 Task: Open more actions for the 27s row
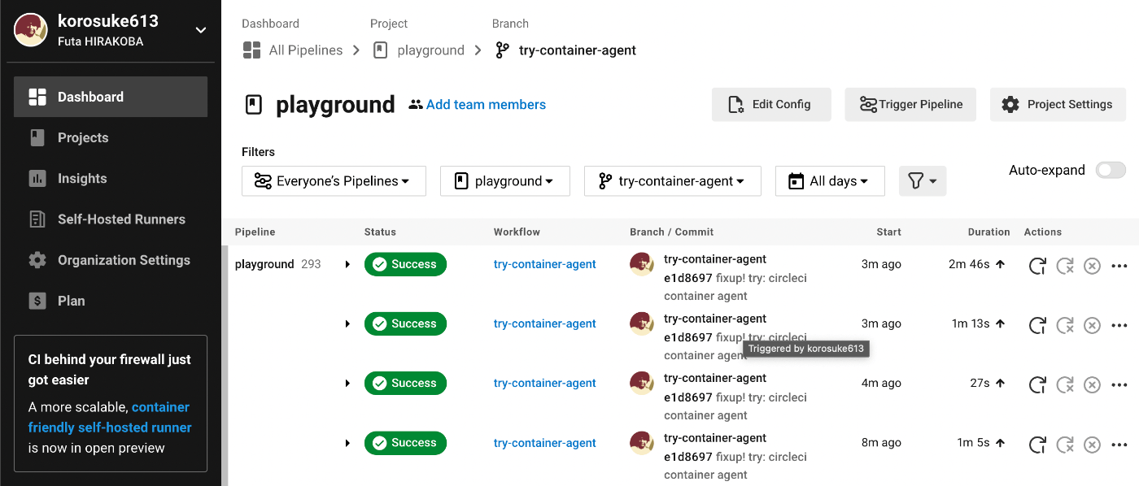1119,384
